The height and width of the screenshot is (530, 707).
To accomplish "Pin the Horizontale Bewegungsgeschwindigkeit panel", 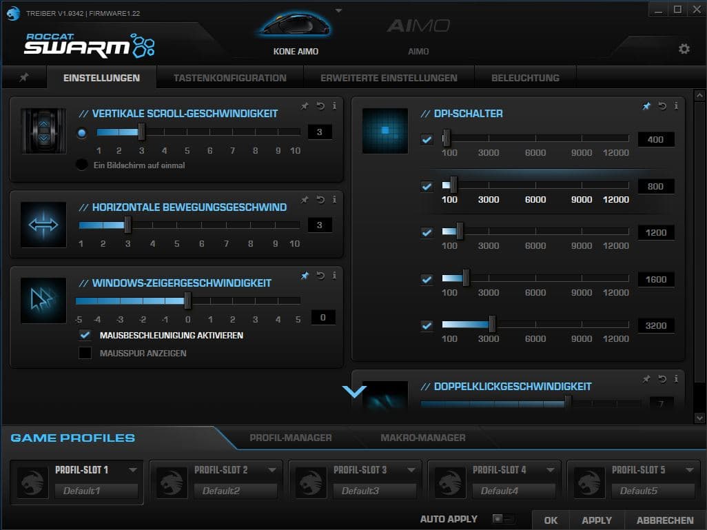I will click(305, 200).
